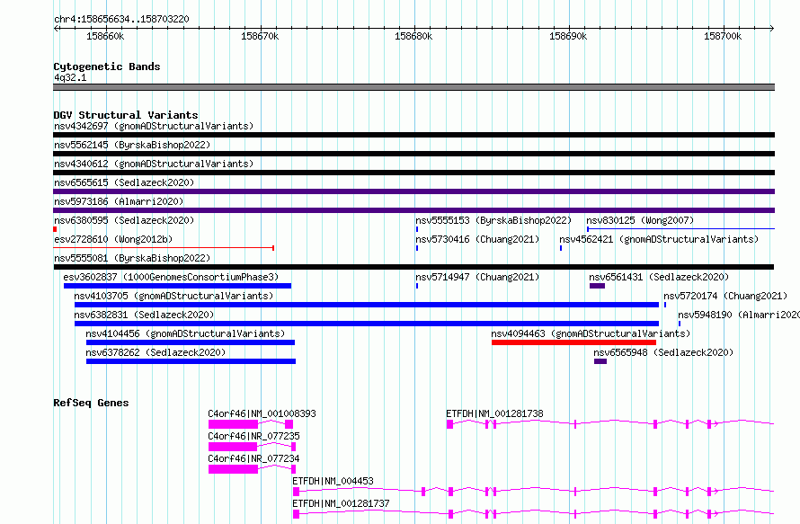Image resolution: width=800 pixels, height=524 pixels.
Task: Click variant label nsv5562145 (ByrskaBishop2022)
Action: click(x=132, y=145)
